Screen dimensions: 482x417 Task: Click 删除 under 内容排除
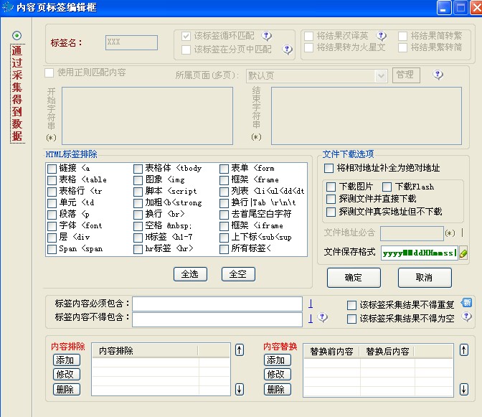click(x=67, y=389)
